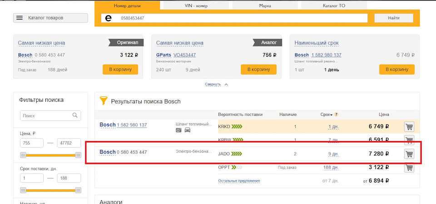Click minimum delivery days field 1

point(32,178)
